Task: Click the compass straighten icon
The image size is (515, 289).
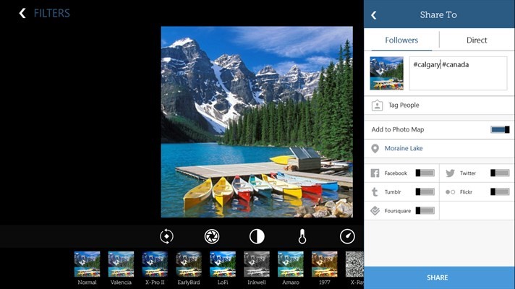Action: [x=347, y=236]
